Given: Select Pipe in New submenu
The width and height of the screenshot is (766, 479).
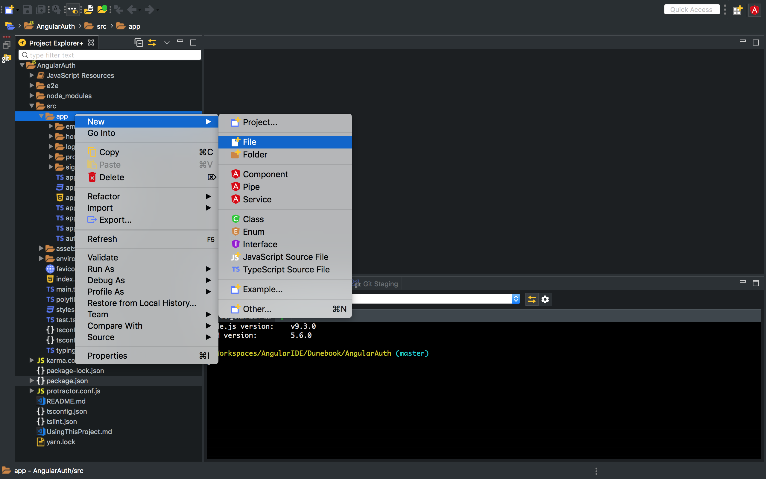Looking at the screenshot, I should tap(285, 187).
